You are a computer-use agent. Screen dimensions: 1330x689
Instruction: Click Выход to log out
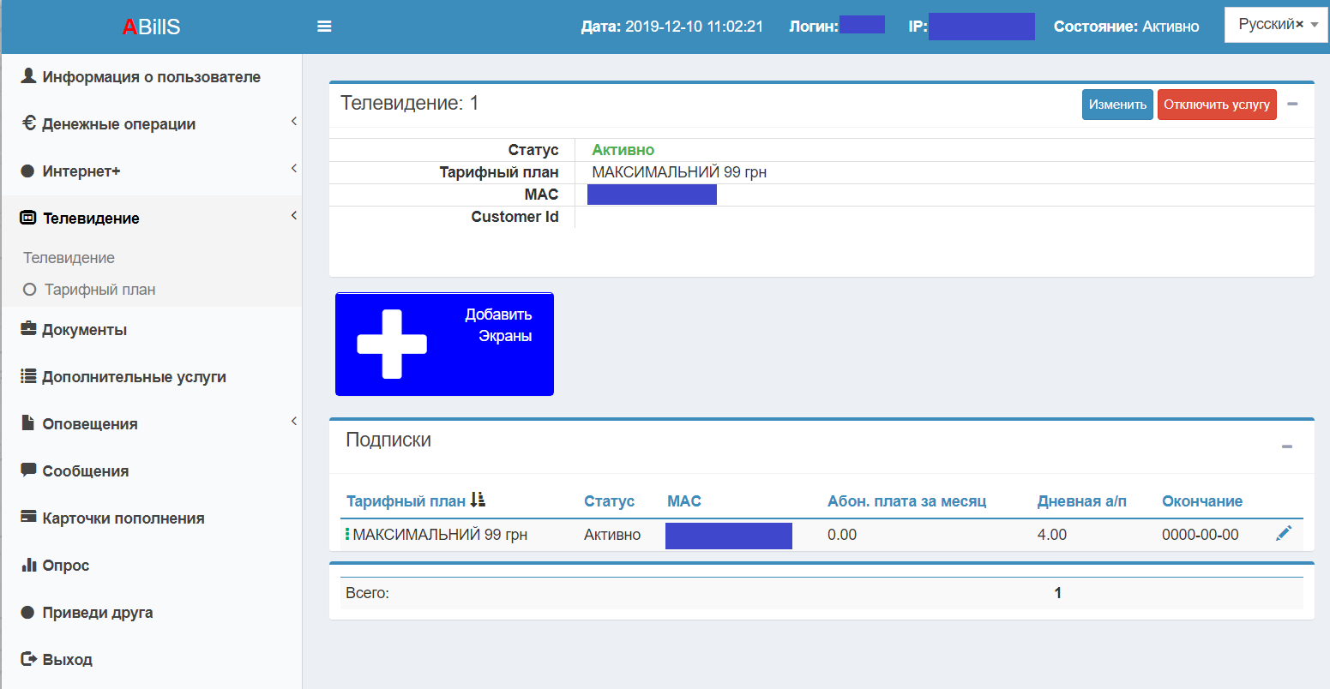(67, 660)
